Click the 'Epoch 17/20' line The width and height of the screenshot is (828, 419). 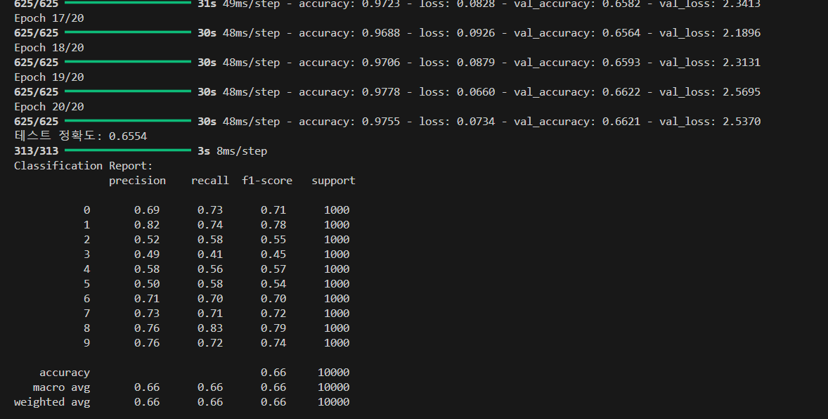(x=48, y=18)
